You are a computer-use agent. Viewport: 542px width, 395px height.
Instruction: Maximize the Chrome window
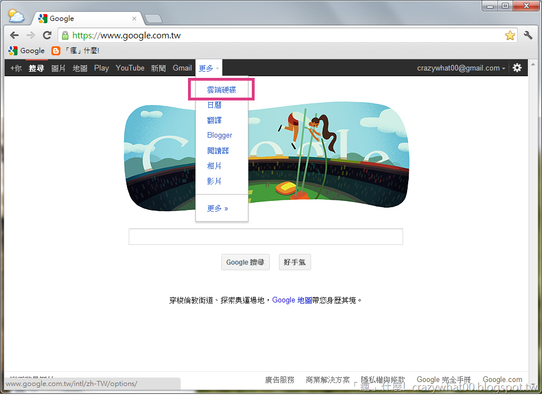pos(505,6)
